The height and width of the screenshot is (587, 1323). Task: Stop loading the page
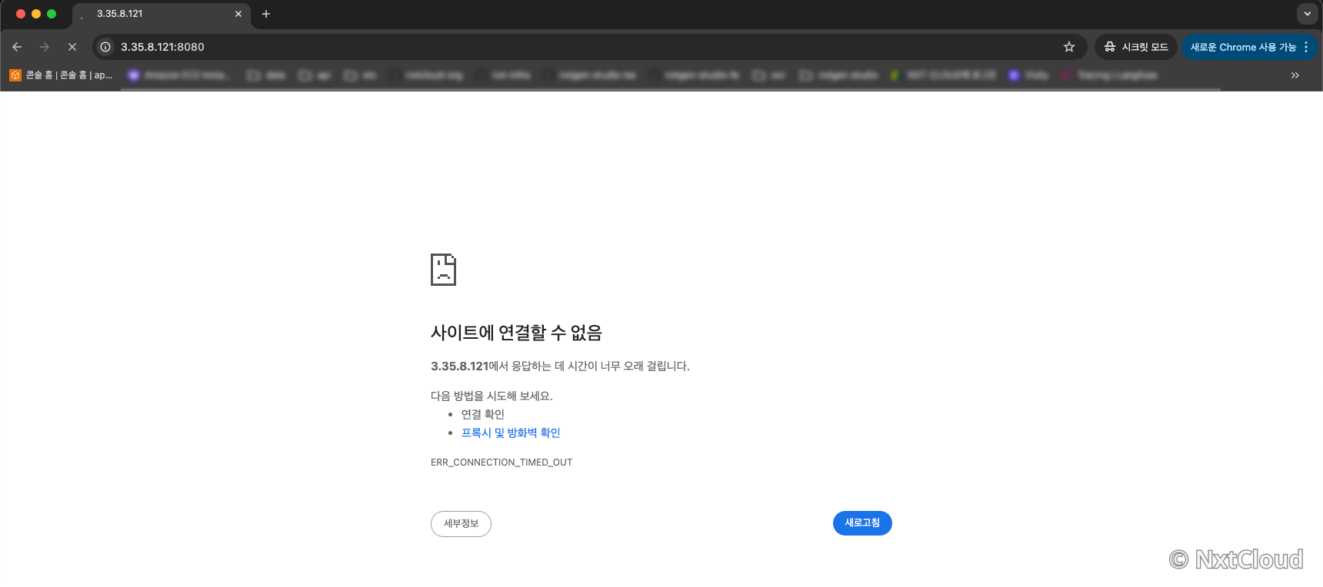click(x=72, y=47)
